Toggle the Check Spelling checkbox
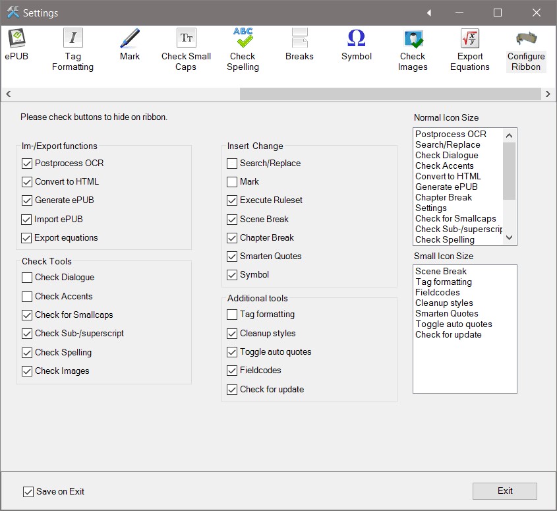This screenshot has width=557, height=511. pyautogui.click(x=26, y=353)
